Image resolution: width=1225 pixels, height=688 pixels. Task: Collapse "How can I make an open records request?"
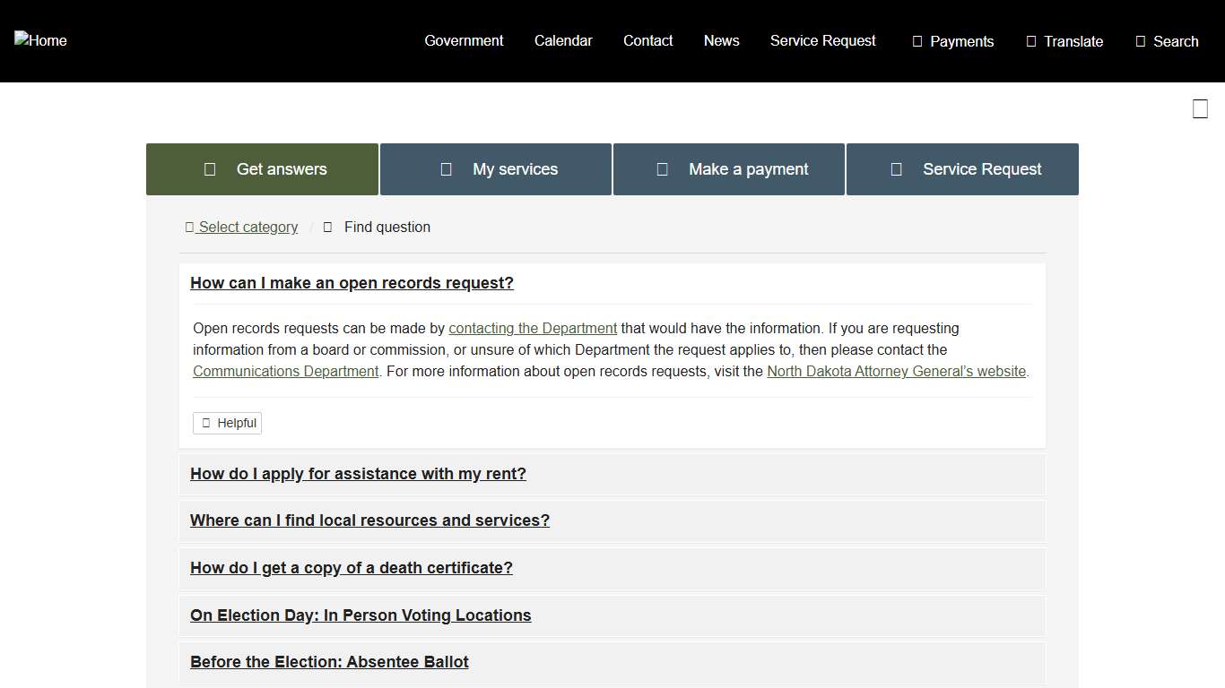[x=352, y=283]
